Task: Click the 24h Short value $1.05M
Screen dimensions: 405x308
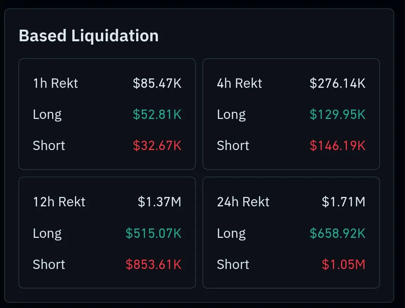Action: pos(343,264)
